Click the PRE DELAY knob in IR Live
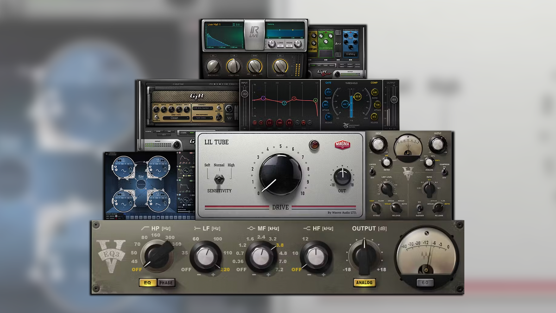 tap(213, 66)
